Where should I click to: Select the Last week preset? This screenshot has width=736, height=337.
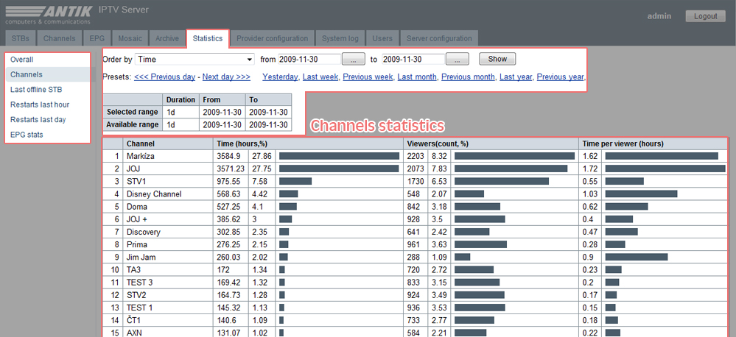pyautogui.click(x=320, y=77)
